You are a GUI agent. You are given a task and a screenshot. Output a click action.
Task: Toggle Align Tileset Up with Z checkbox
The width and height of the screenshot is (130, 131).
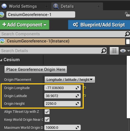47,112
